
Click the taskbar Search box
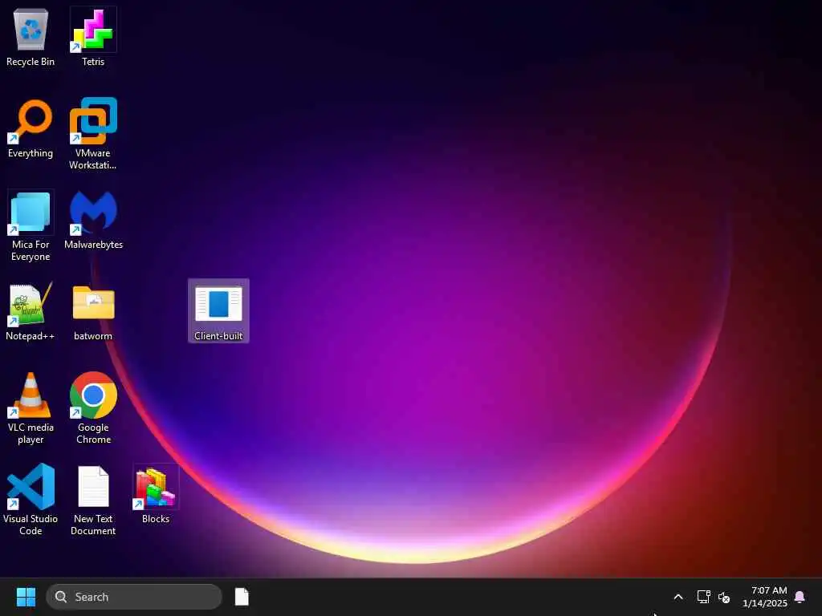134,597
